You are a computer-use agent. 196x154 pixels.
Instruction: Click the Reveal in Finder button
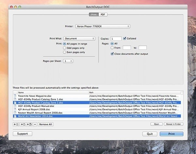coord(174,124)
